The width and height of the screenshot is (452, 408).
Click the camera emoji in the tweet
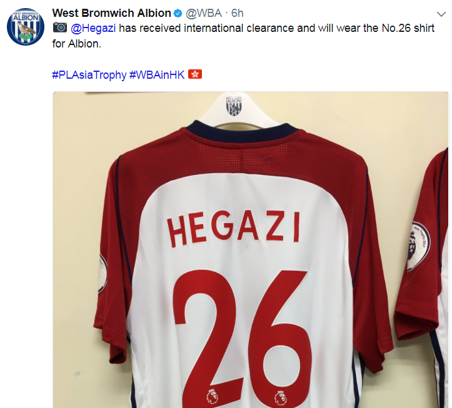point(60,27)
